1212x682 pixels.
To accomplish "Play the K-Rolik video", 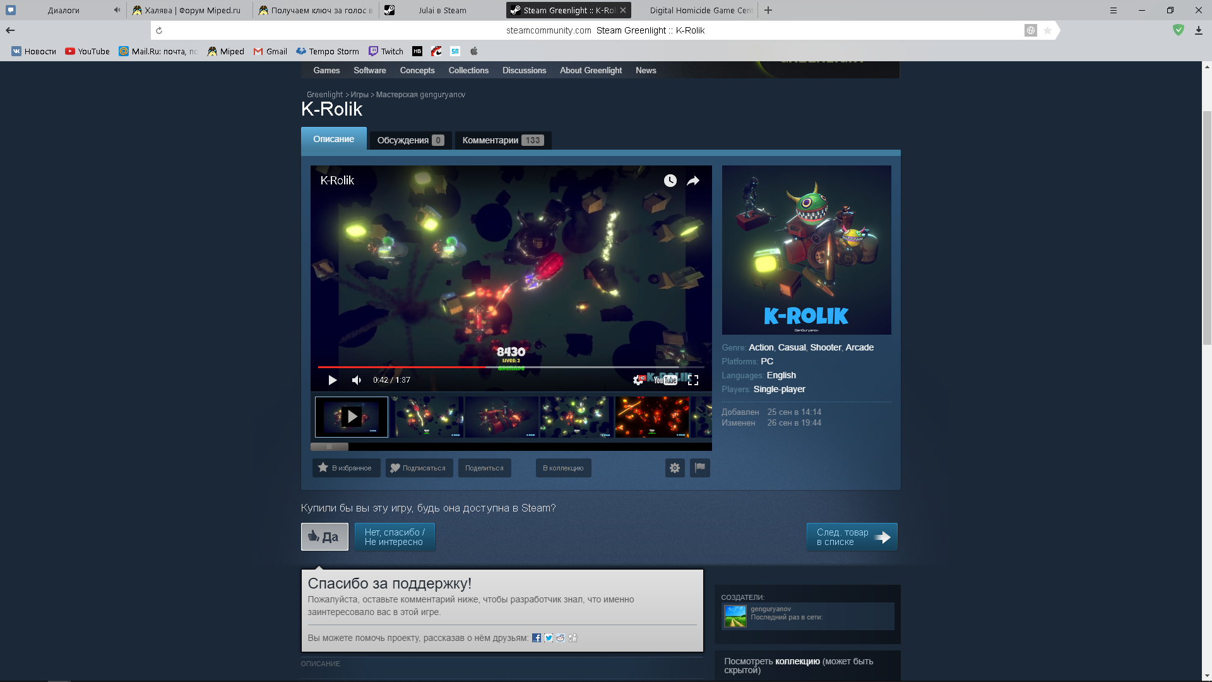I will pos(333,380).
